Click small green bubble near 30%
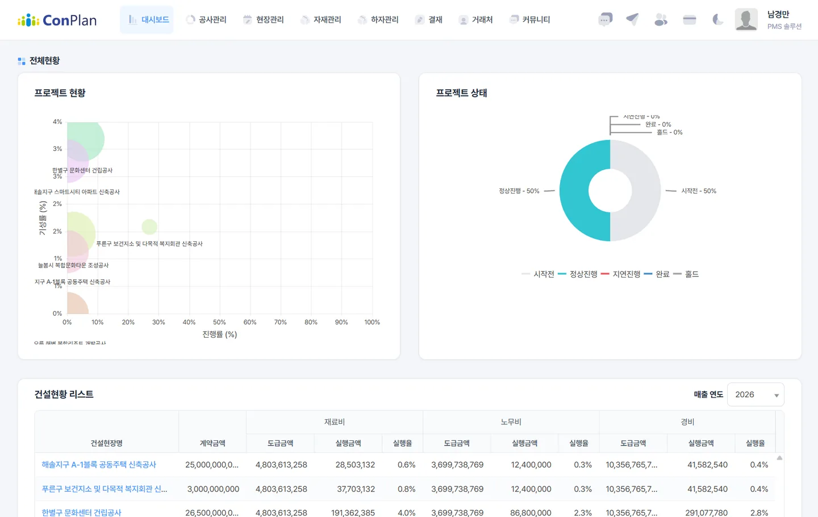This screenshot has width=818, height=517. pos(149,226)
